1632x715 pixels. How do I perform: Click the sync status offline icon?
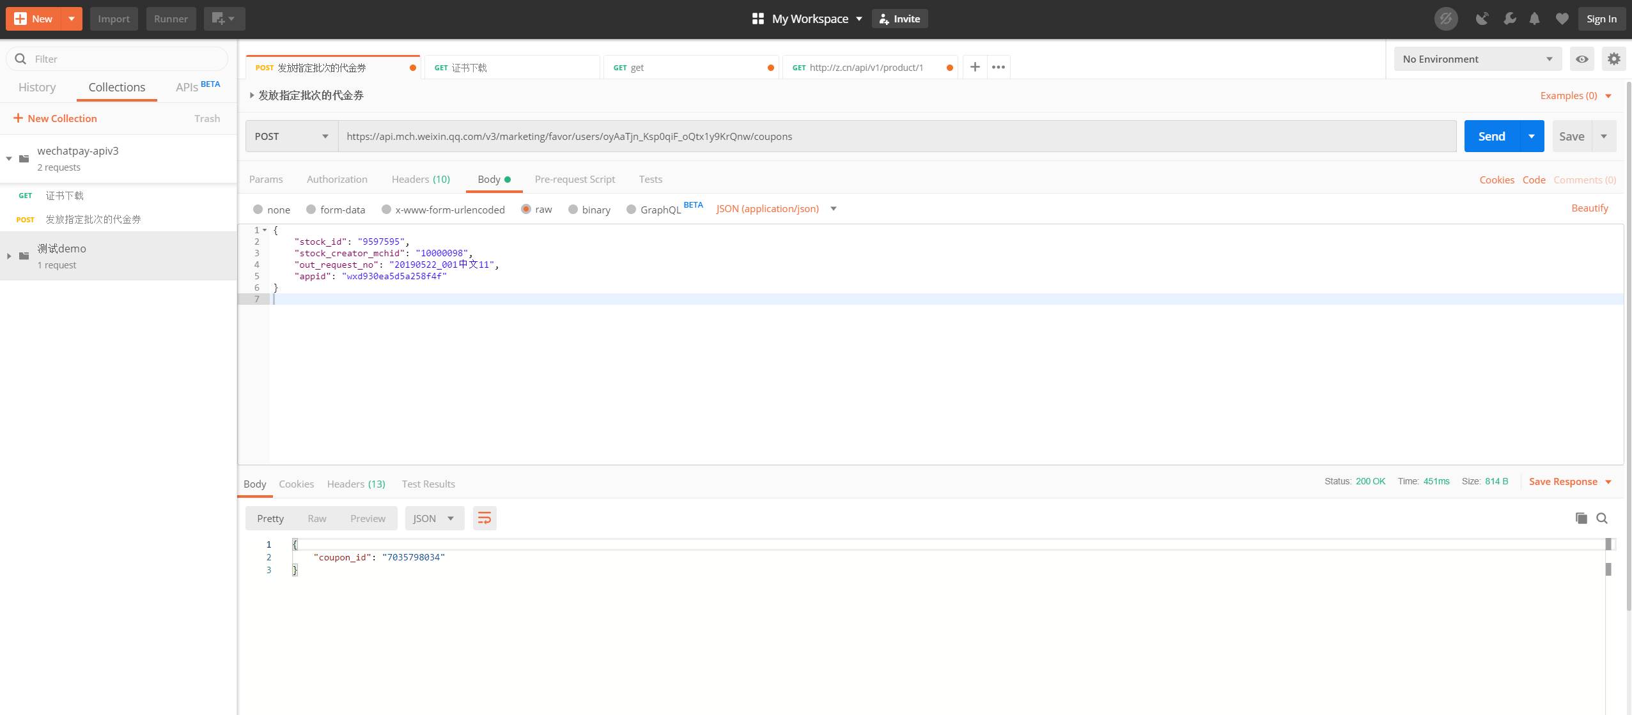[x=1445, y=19]
